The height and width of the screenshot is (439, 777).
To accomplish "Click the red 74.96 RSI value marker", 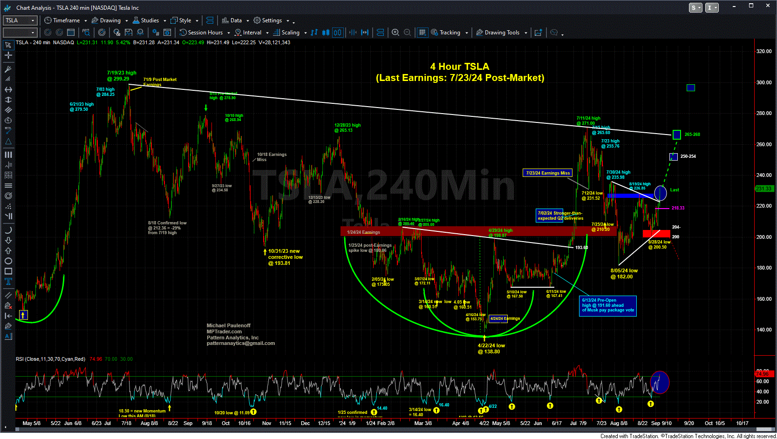I will click(x=764, y=374).
